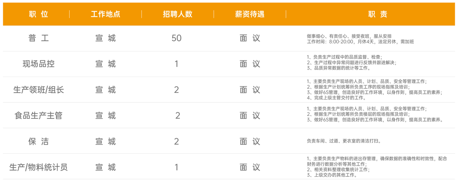This screenshot has height=183, width=458.
Task: Open the 生产领班/组长 position
Action: (x=39, y=90)
